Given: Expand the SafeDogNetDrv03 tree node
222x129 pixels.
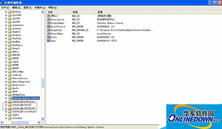Looking at the screenshot, I should tap(6, 105).
